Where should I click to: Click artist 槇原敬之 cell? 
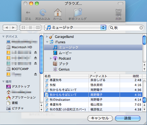[x=104, y=109]
